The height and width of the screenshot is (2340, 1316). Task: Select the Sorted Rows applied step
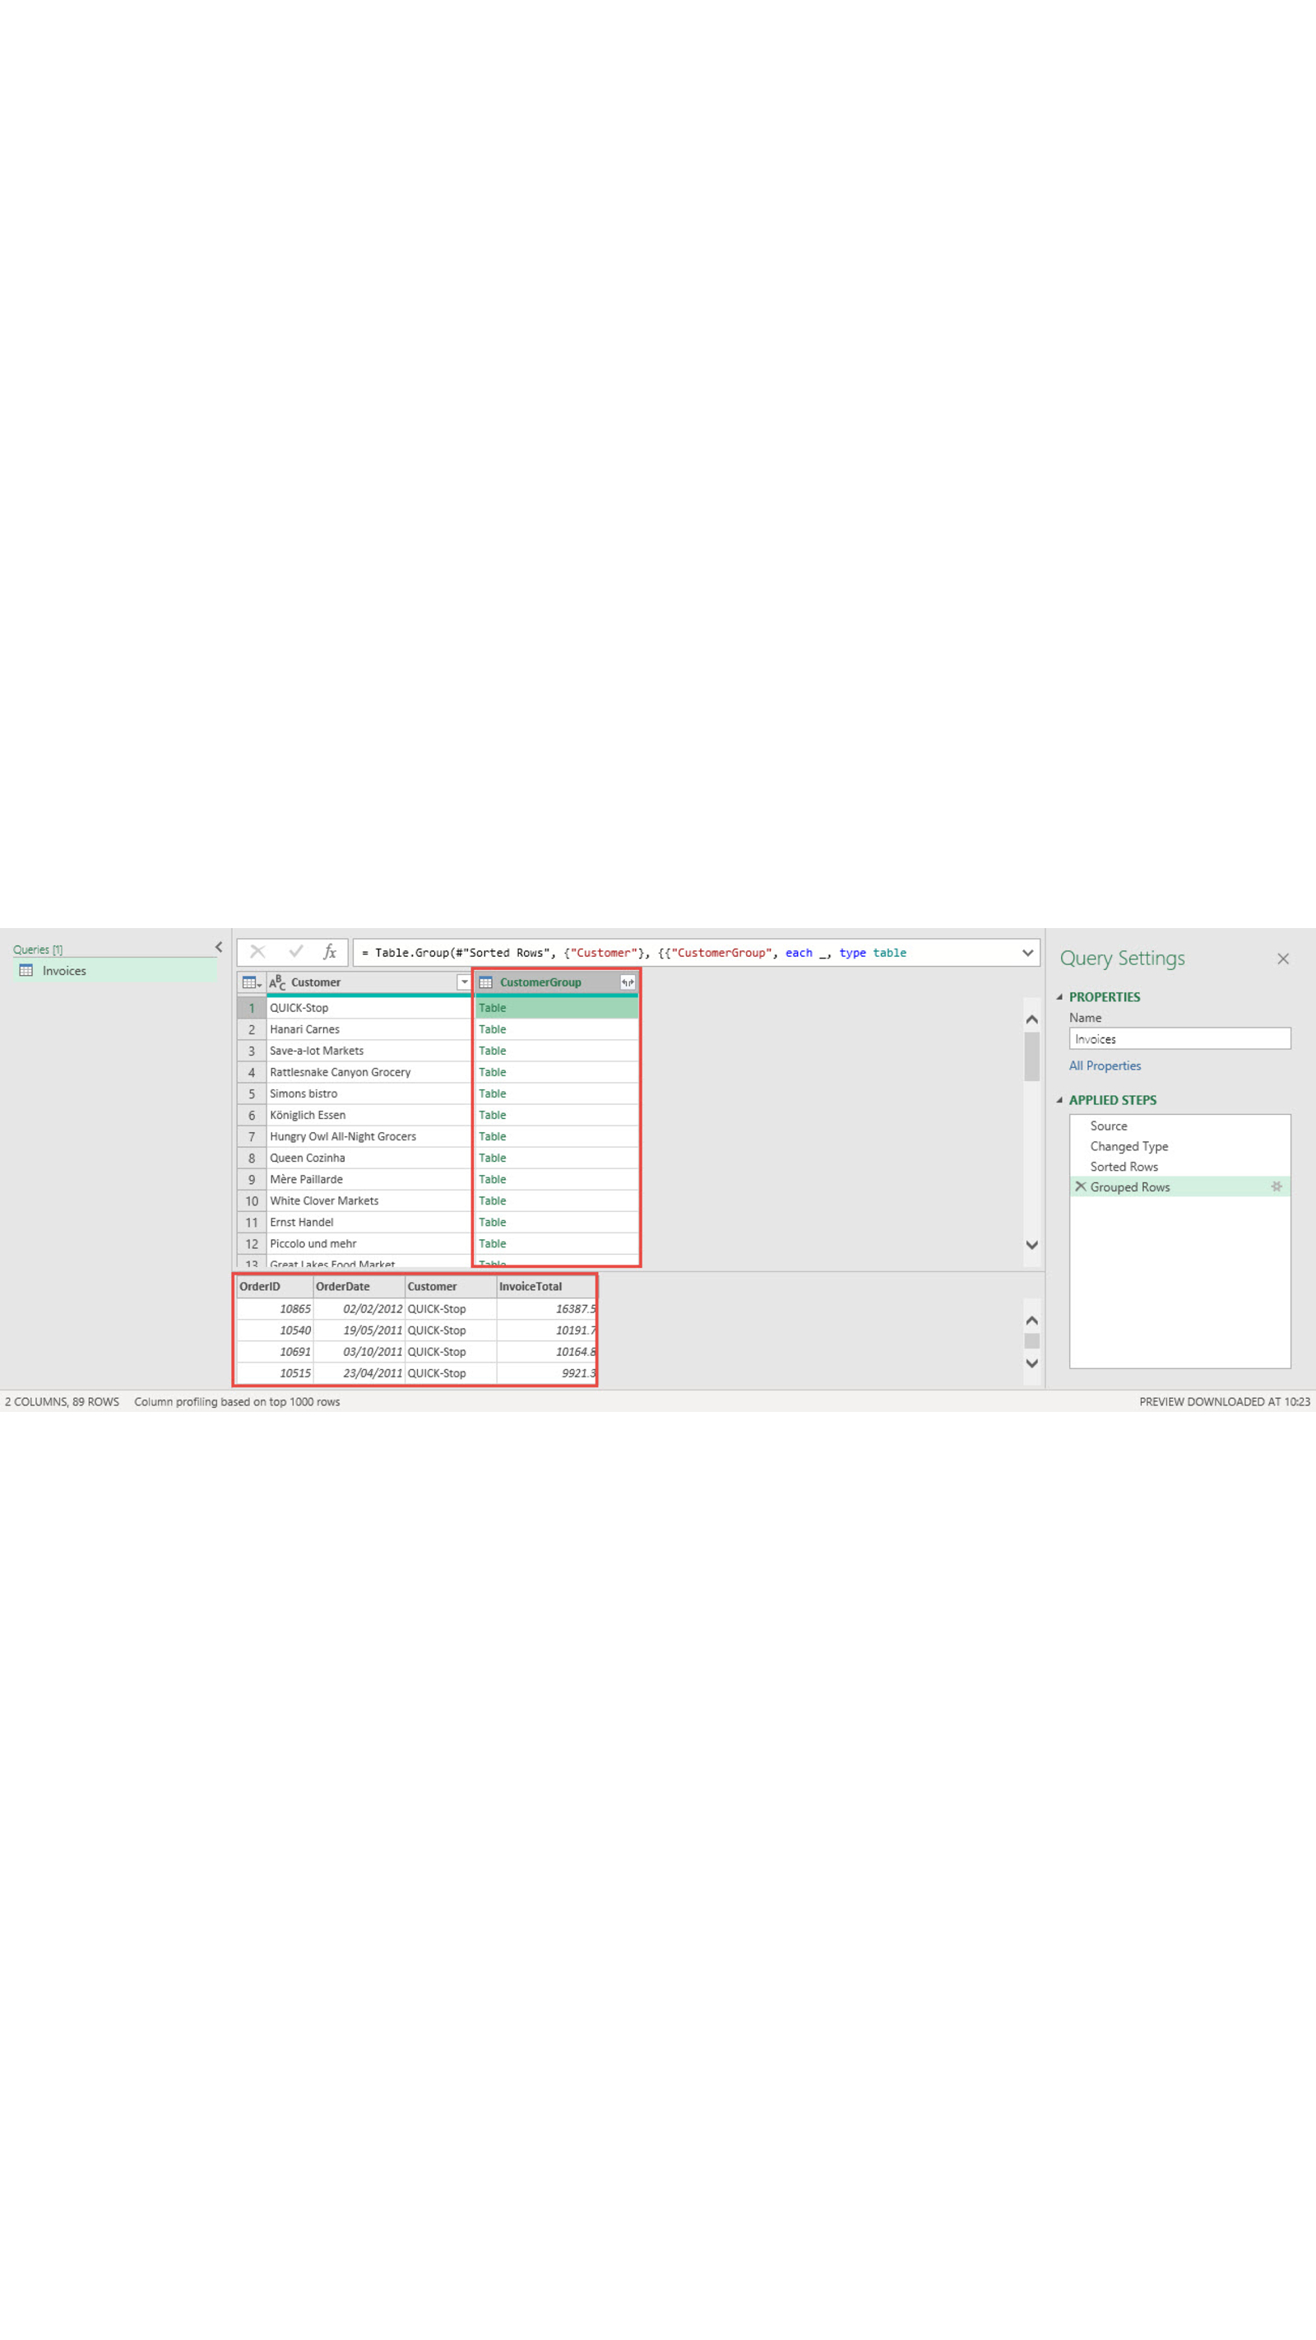[x=1124, y=1167]
